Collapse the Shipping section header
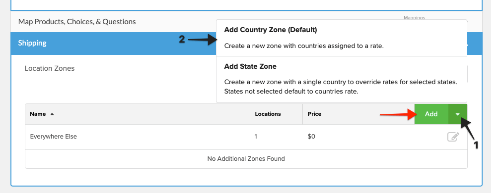502x193 pixels. point(114,43)
